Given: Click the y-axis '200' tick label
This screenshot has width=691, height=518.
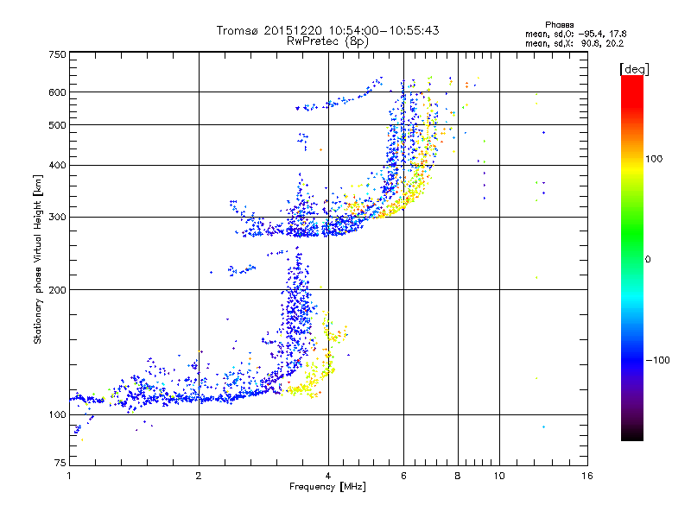Looking at the screenshot, I should [57, 290].
